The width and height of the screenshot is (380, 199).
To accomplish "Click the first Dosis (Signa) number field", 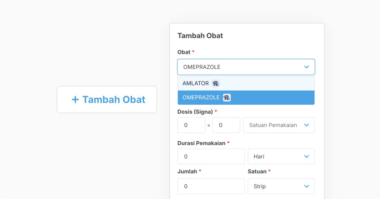I will (x=191, y=125).
